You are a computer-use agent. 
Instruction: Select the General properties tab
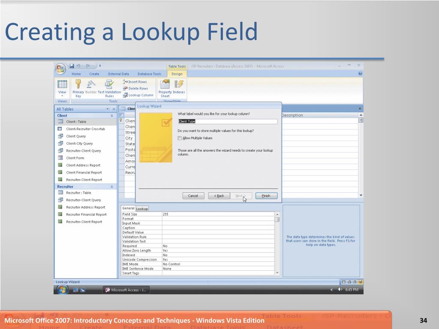(x=128, y=208)
